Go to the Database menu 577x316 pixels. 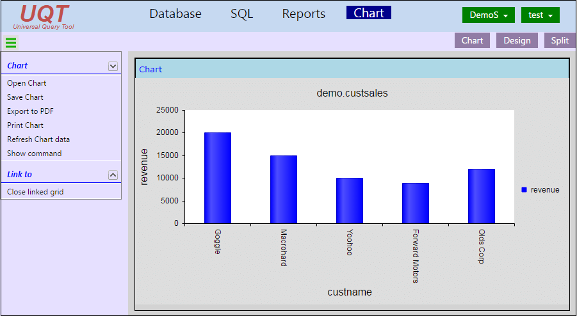point(175,14)
